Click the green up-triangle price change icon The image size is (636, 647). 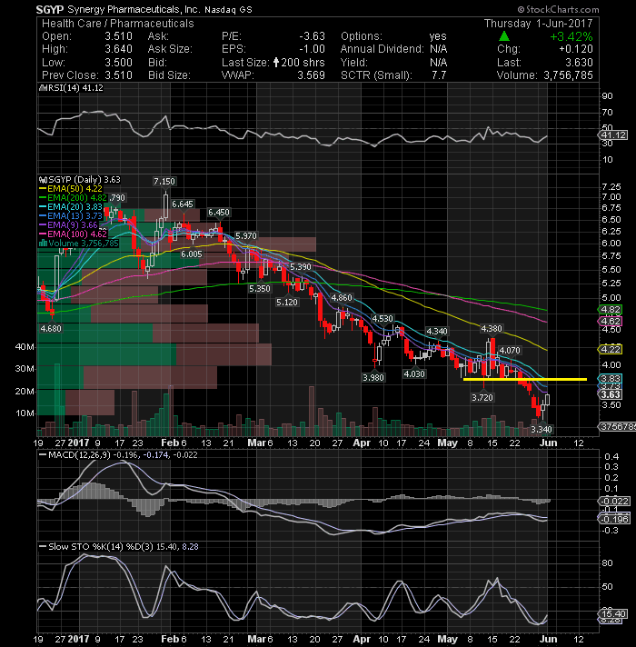click(504, 36)
